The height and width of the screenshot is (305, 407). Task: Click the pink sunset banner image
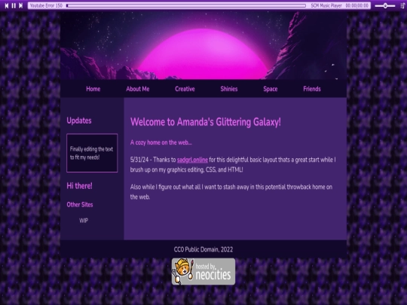click(x=203, y=45)
